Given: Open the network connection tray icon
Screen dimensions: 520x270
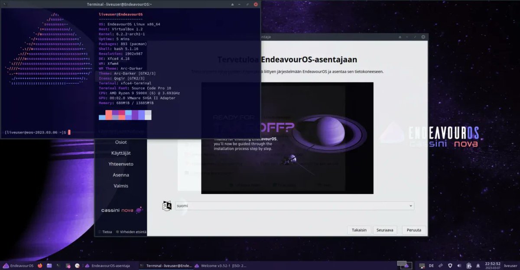Looking at the screenshot, I should pos(422,266).
